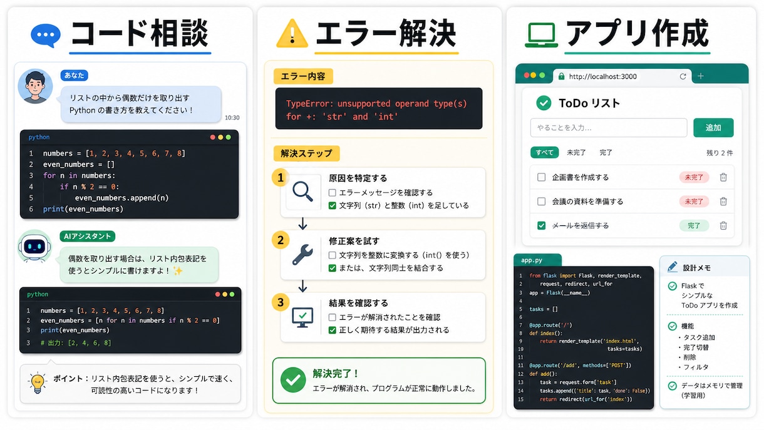Uncheck 文字列（str）と整数（int）を足している checkbox
Image resolution: width=764 pixels, height=430 pixels.
[x=333, y=205]
